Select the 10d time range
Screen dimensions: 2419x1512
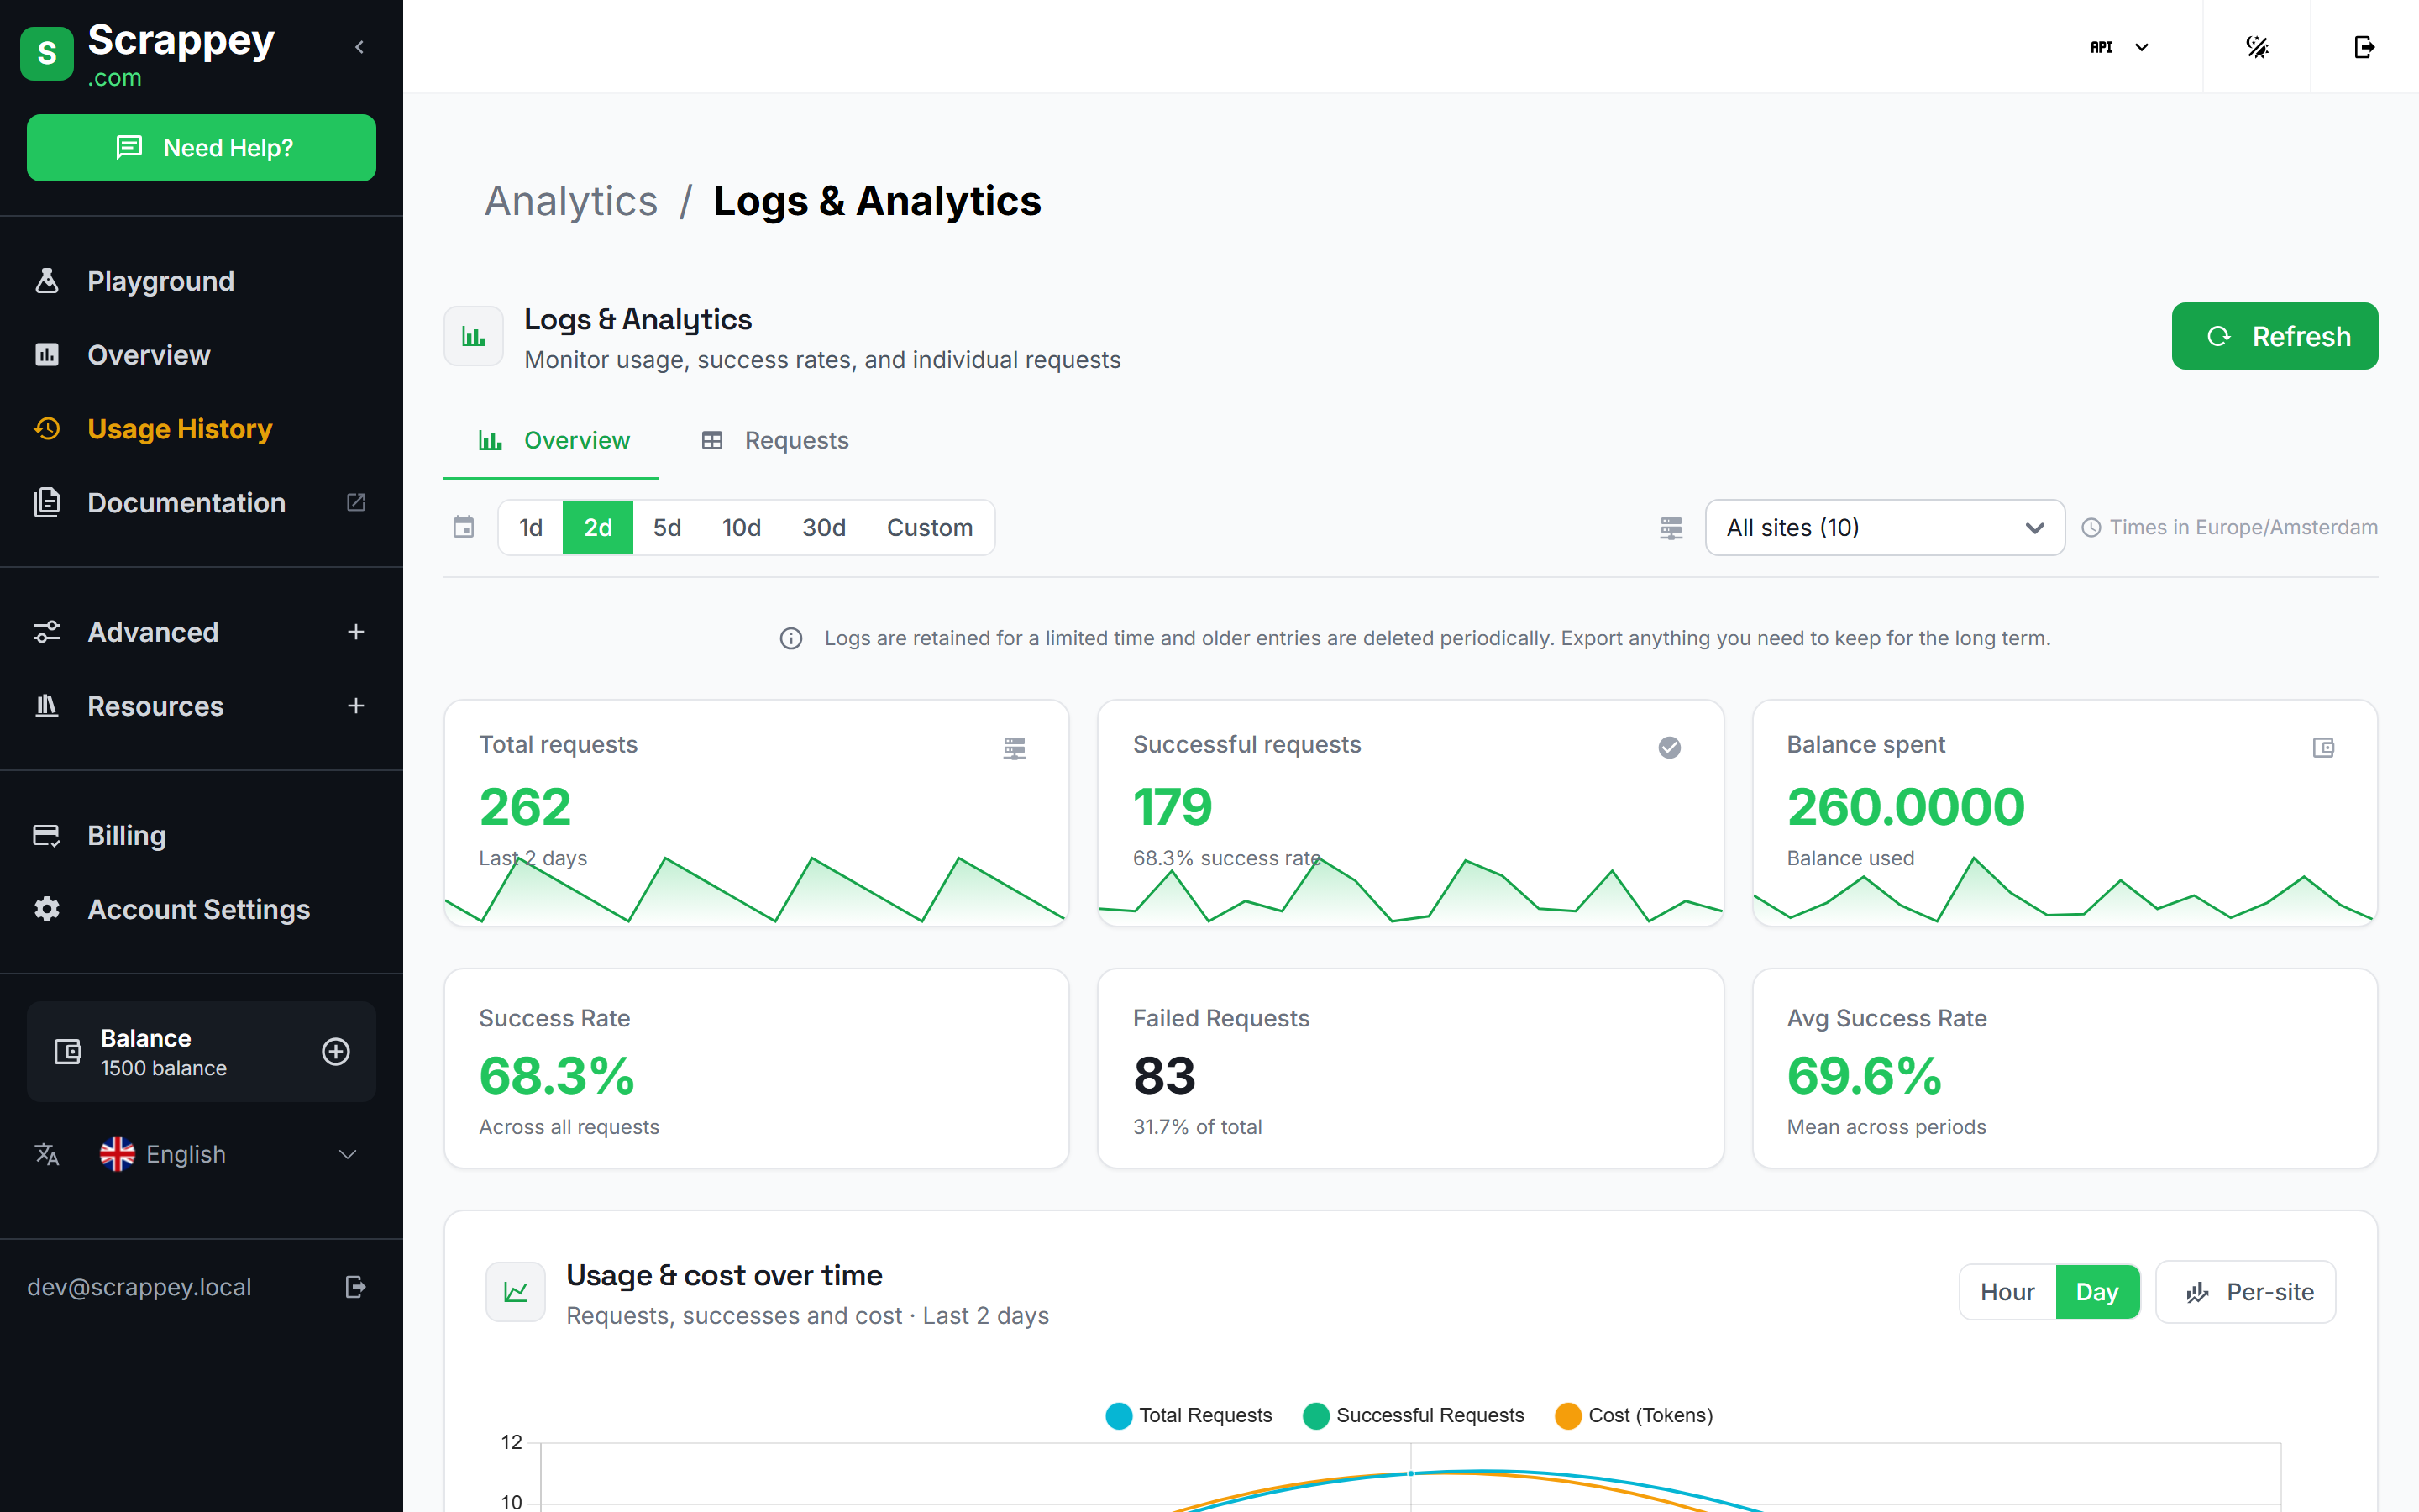pyautogui.click(x=742, y=527)
